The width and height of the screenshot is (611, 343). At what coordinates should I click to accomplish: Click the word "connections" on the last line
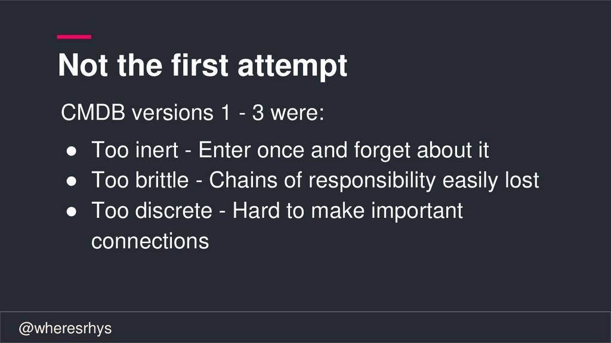pyautogui.click(x=150, y=241)
